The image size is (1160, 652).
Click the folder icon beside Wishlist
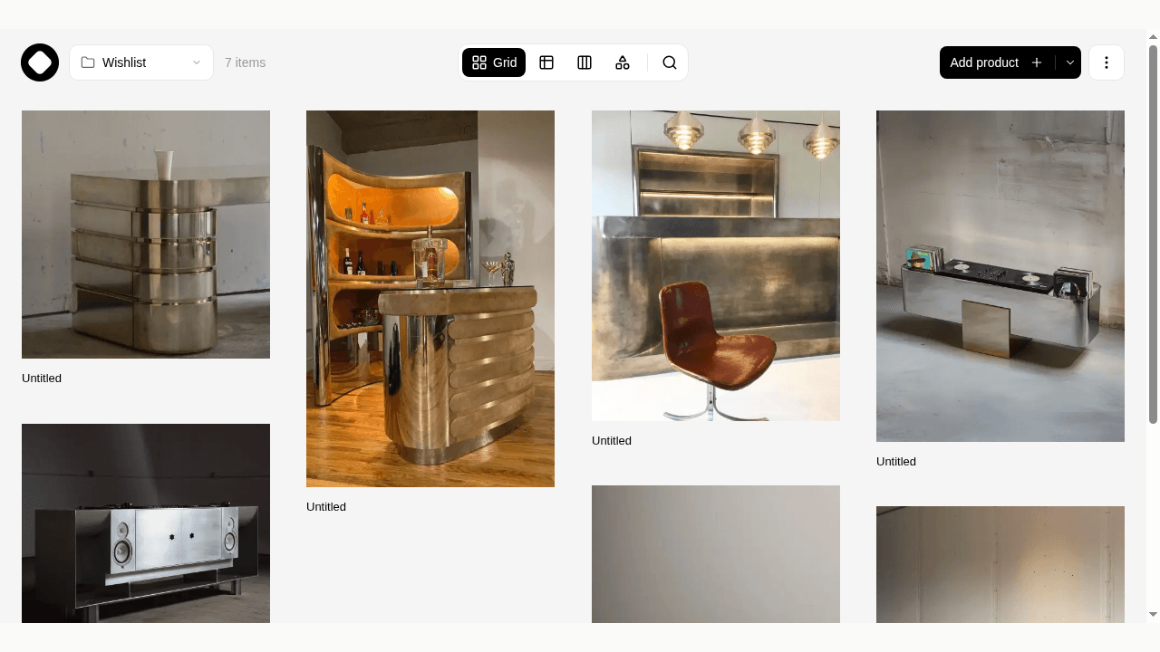point(88,62)
